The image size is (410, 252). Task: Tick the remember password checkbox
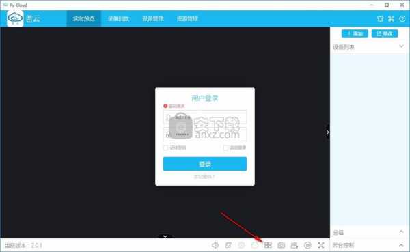point(165,148)
